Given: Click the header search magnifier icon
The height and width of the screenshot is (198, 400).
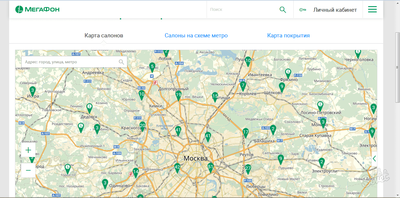Looking at the screenshot, I should pyautogui.click(x=283, y=10).
